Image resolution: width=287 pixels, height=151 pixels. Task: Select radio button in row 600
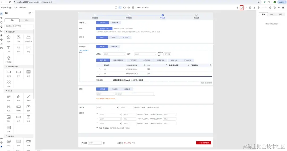tap(100, 69)
